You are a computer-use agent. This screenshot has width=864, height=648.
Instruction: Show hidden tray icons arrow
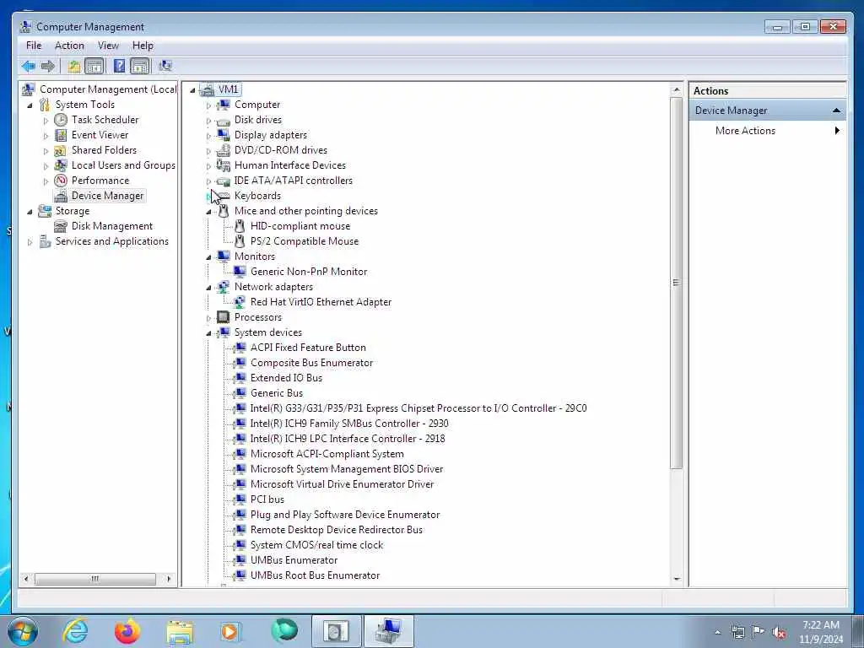pos(717,633)
